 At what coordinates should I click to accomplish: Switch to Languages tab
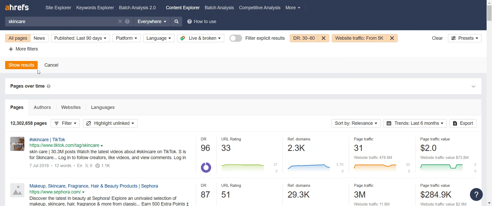pos(103,107)
